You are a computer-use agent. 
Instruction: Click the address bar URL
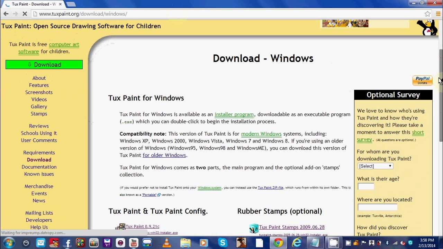[83, 14]
